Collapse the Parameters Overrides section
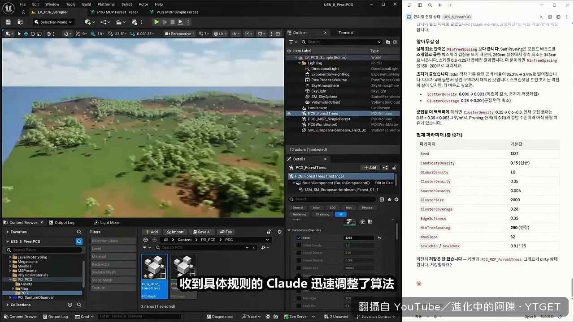 289,230
